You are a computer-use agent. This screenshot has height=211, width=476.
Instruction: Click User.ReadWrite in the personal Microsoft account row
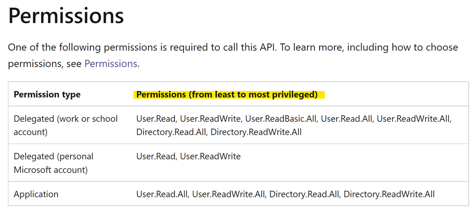tap(210, 156)
